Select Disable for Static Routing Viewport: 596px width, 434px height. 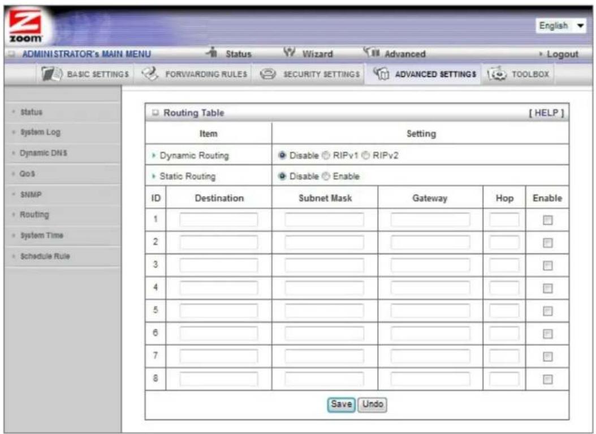pyautogui.click(x=282, y=176)
